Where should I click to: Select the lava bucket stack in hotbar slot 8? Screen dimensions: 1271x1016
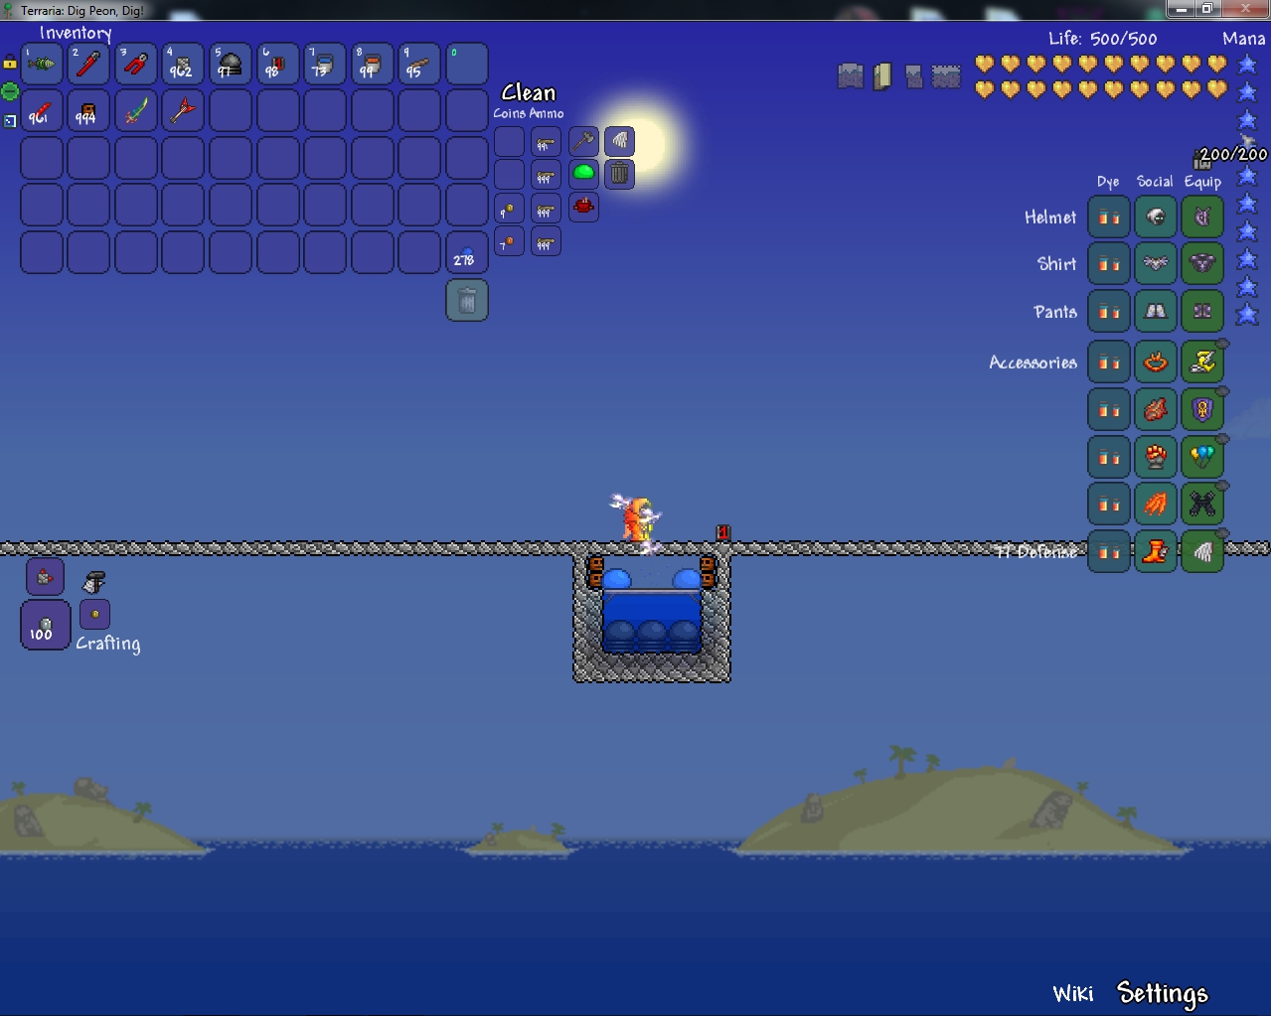pos(372,64)
